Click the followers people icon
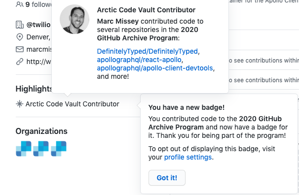The image size is (299, 195). pos(20,4)
